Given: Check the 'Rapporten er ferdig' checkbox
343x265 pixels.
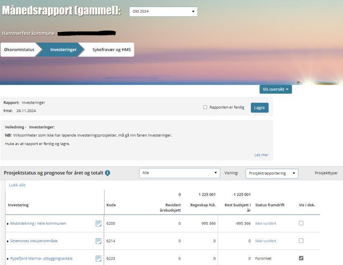Looking at the screenshot, I should [204, 107].
